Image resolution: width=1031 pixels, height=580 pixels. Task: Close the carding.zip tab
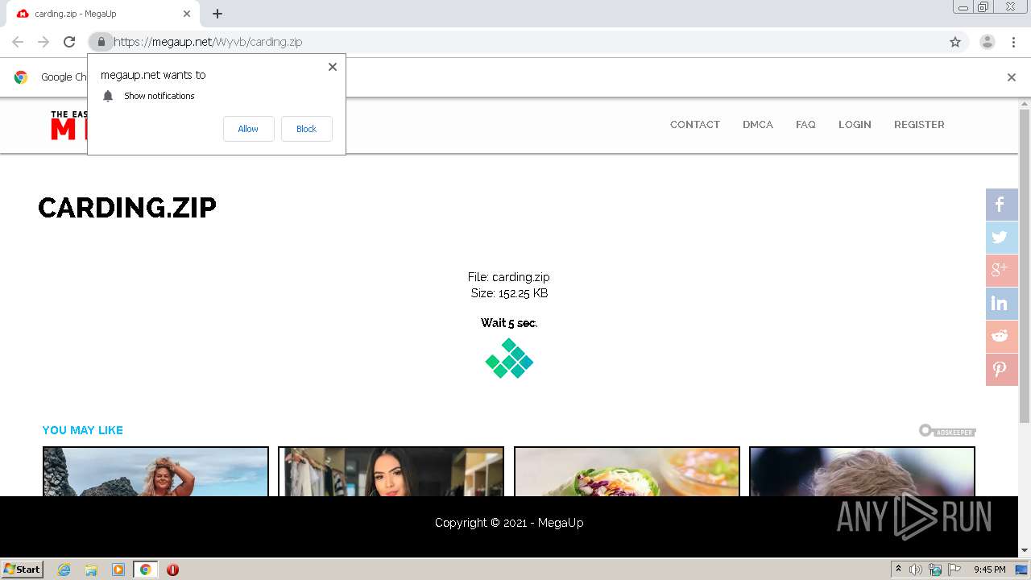(187, 14)
